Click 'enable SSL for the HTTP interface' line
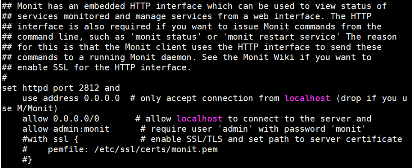Viewport: 413px width, 168px height. 104,67
